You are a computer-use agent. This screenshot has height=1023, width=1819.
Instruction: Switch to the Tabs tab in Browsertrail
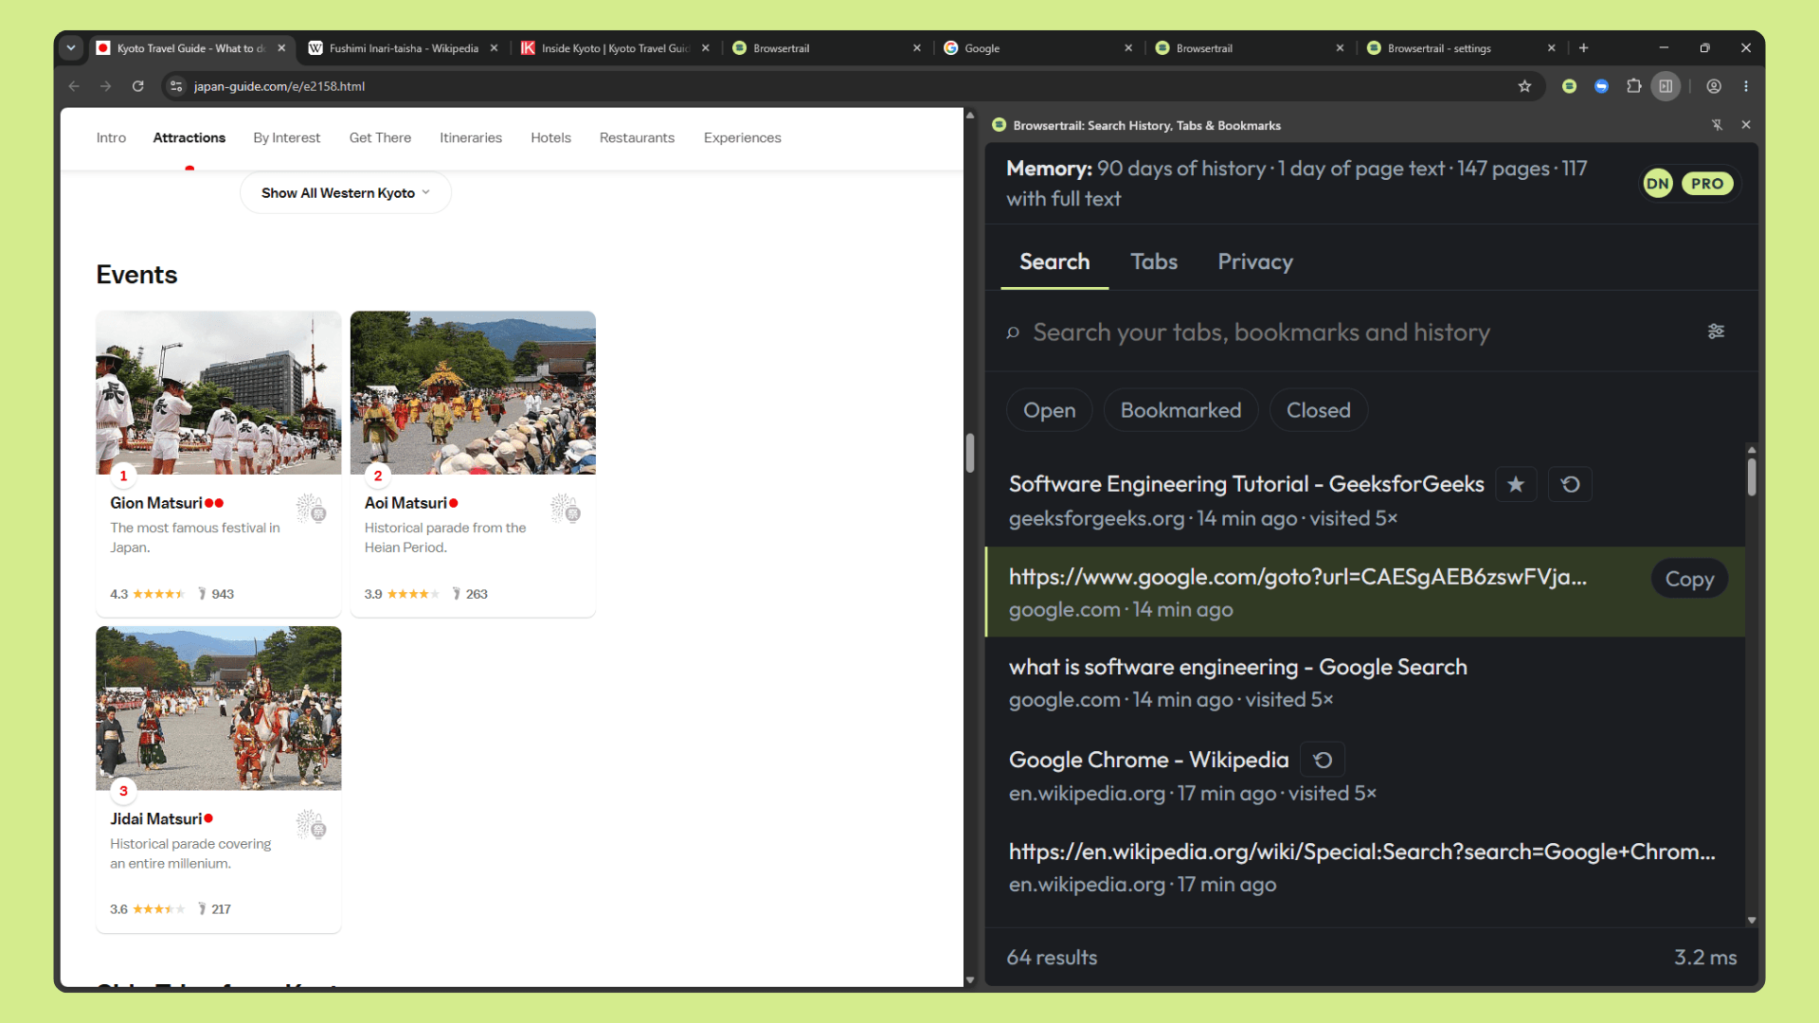click(1154, 261)
